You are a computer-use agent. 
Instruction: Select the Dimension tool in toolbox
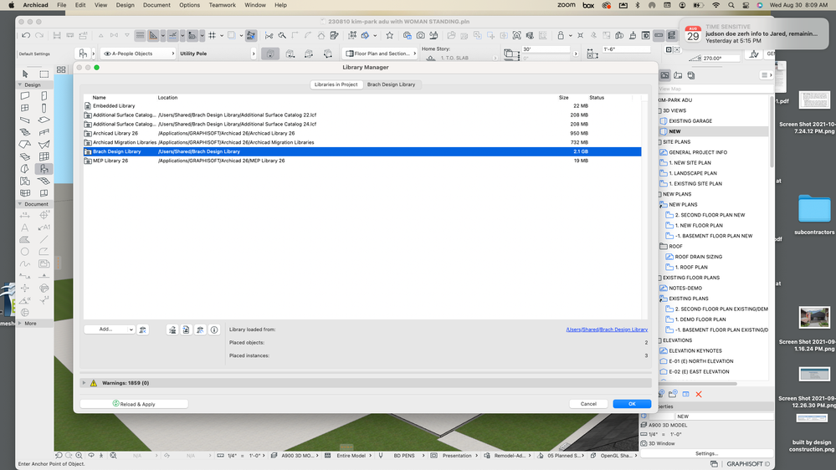click(x=24, y=215)
